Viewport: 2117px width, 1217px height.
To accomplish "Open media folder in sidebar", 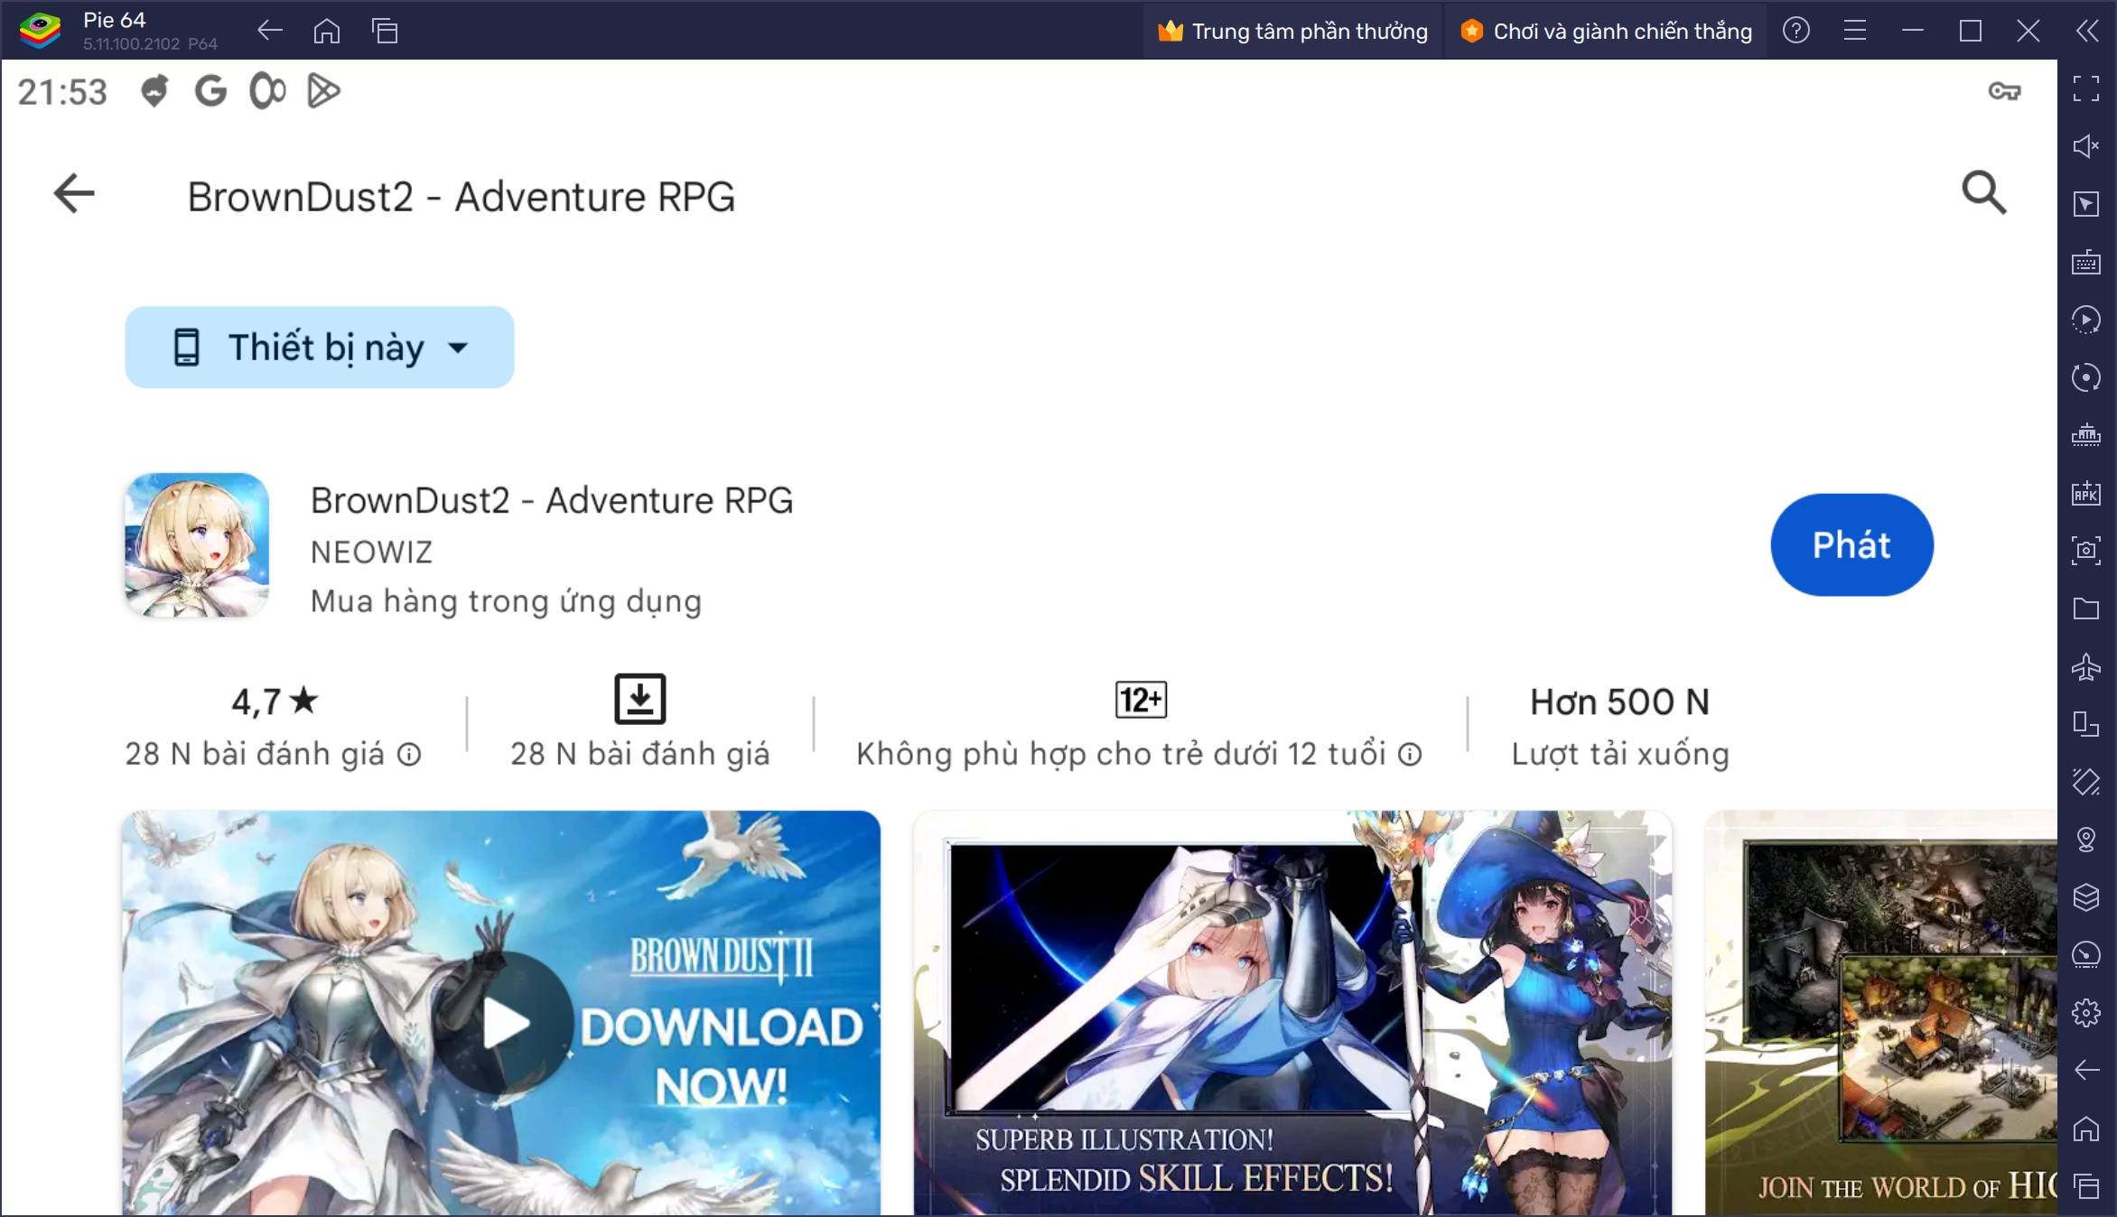I will [2086, 608].
